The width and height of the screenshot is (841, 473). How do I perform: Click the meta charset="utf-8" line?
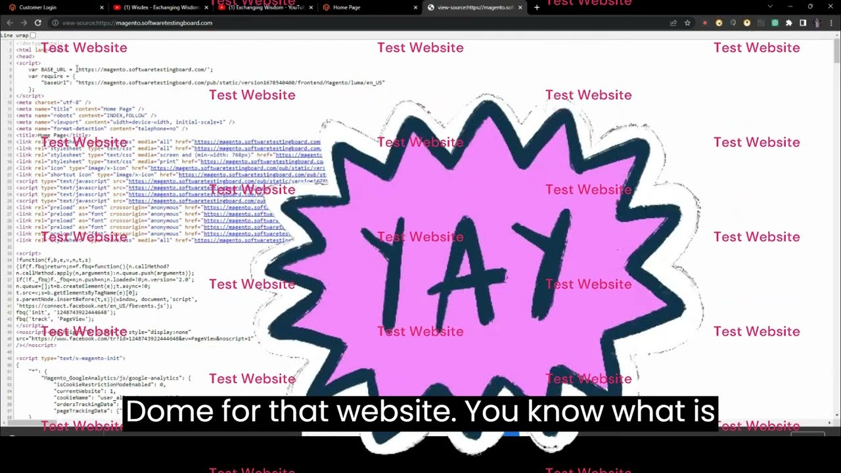pyautogui.click(x=54, y=102)
